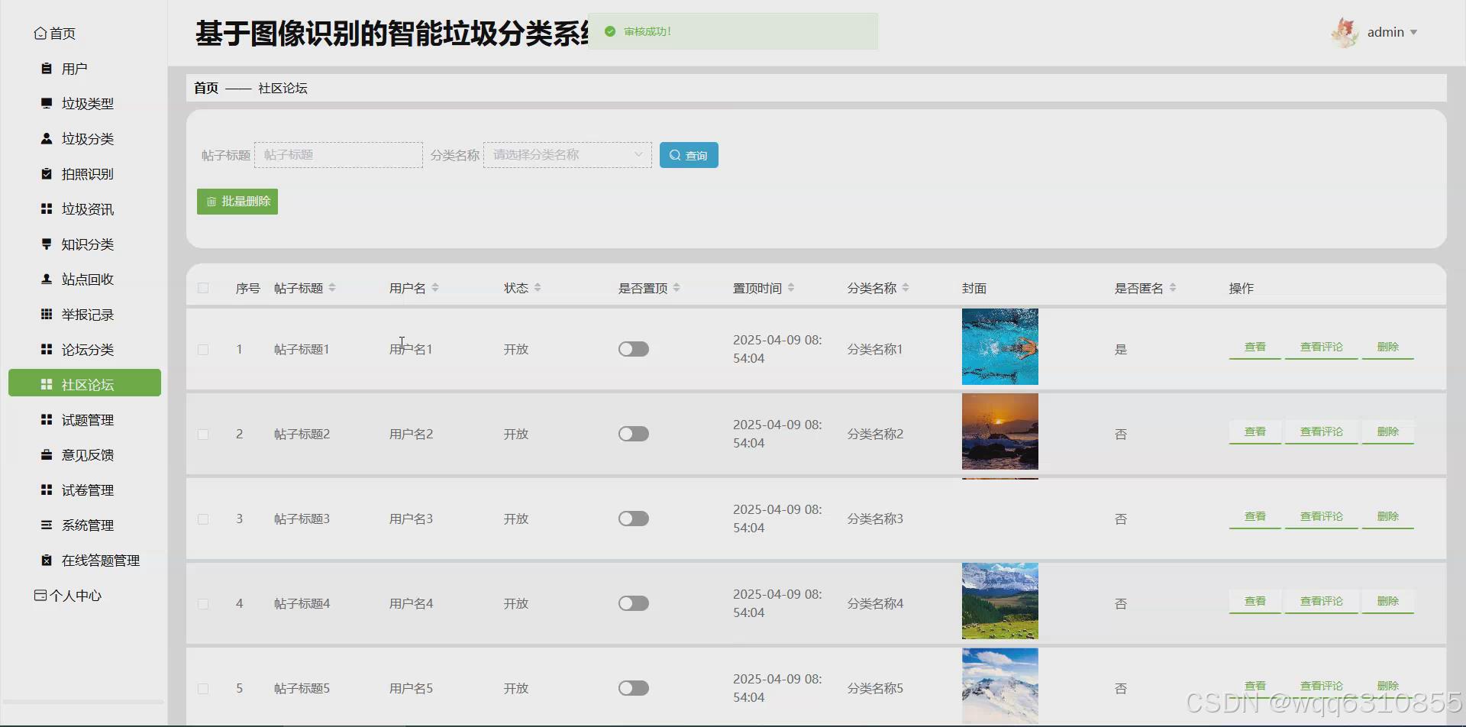
Task: Toggle the 置顶 switch for 帖子标题5
Action: 634,688
